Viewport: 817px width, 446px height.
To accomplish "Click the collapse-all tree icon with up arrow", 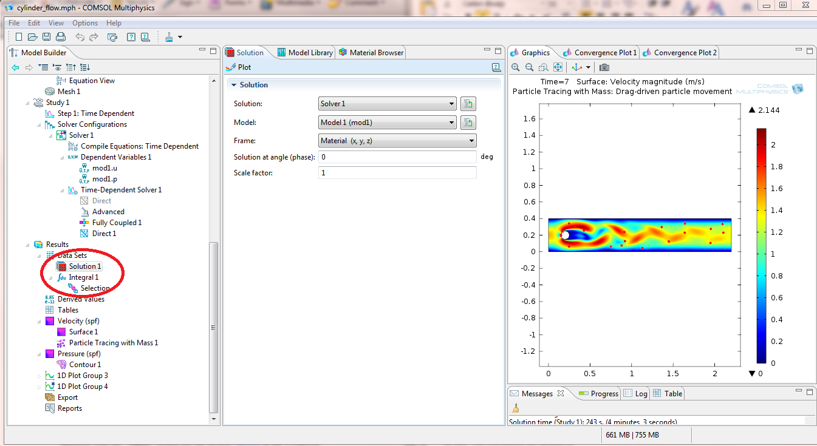I will 71,67.
